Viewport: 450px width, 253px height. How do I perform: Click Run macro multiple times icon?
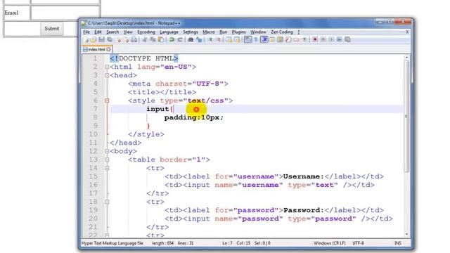(340, 39)
